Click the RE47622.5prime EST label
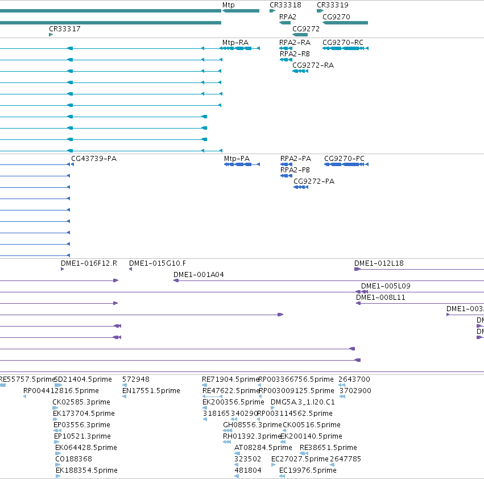Screen dimensions: 484x479 click(x=231, y=391)
